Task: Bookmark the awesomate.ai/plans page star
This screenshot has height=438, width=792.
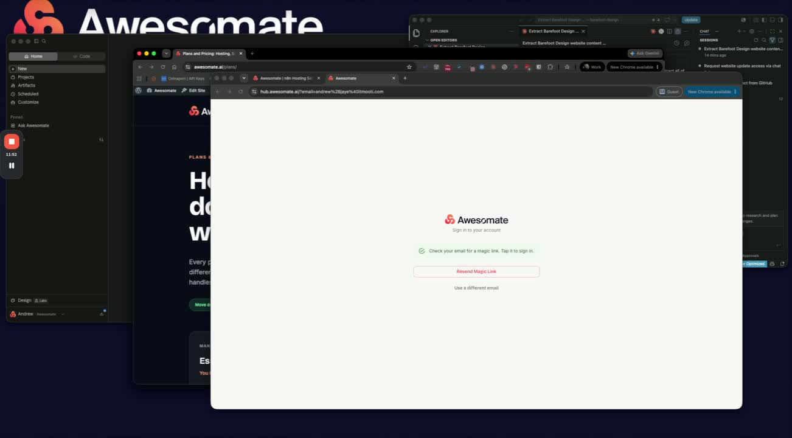Action: [409, 67]
